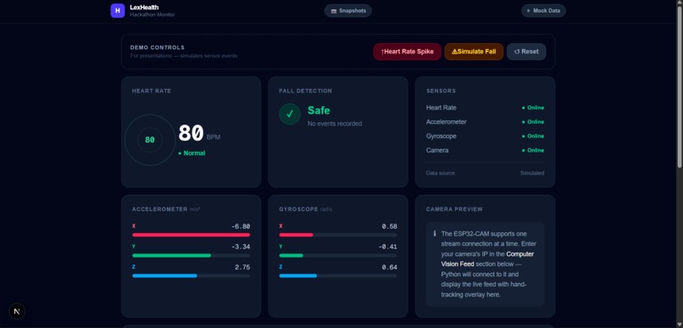Viewport: 683px width, 328px height.
Task: Click the CAMERA PREVIEW card title
Action: pos(454,209)
